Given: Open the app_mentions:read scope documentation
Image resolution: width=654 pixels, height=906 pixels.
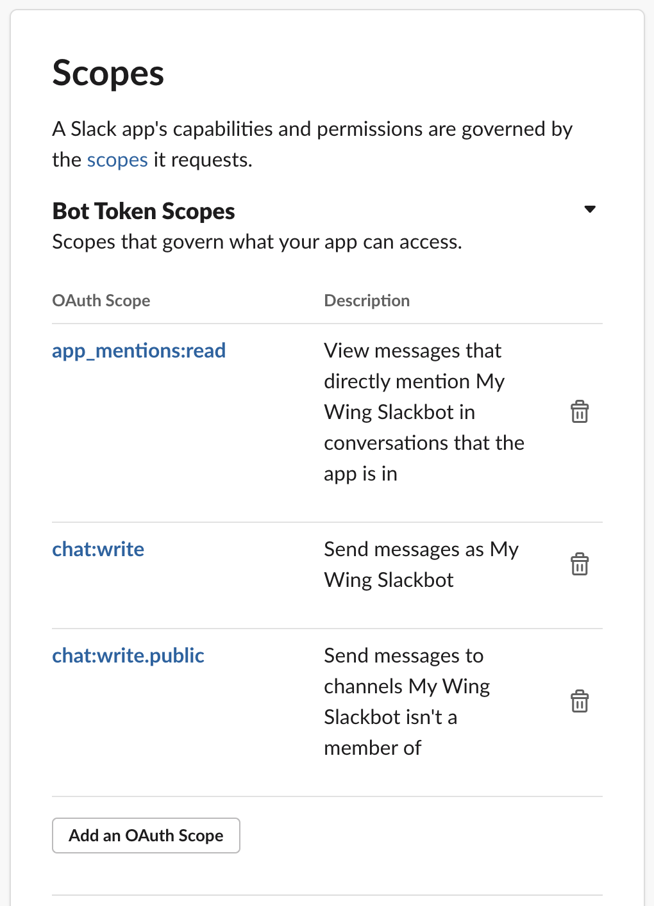Looking at the screenshot, I should (x=138, y=350).
